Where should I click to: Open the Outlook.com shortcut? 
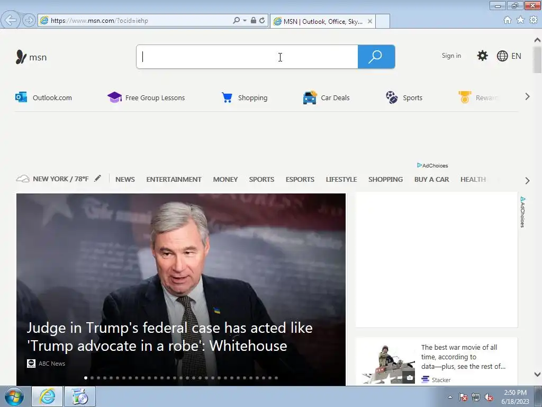pos(43,98)
